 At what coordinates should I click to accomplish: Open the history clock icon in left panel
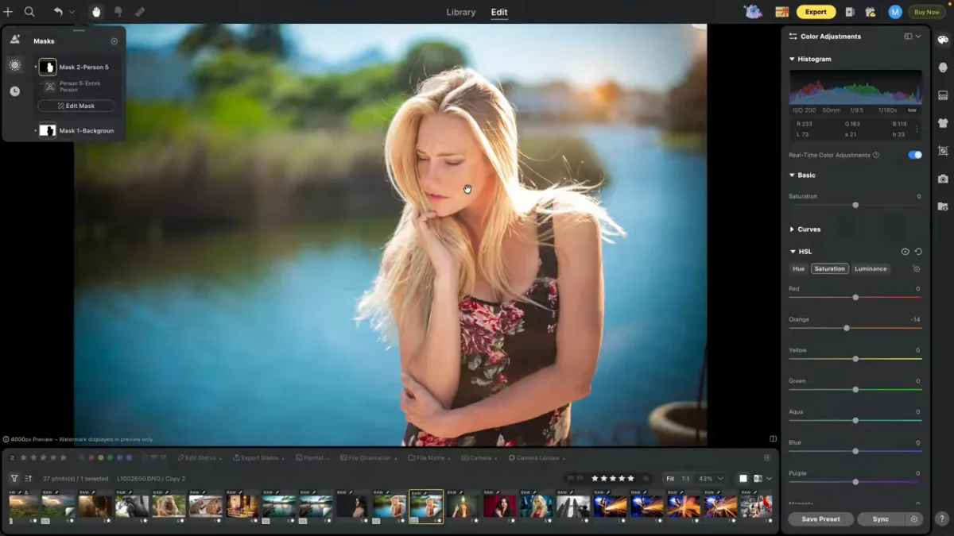coord(15,91)
